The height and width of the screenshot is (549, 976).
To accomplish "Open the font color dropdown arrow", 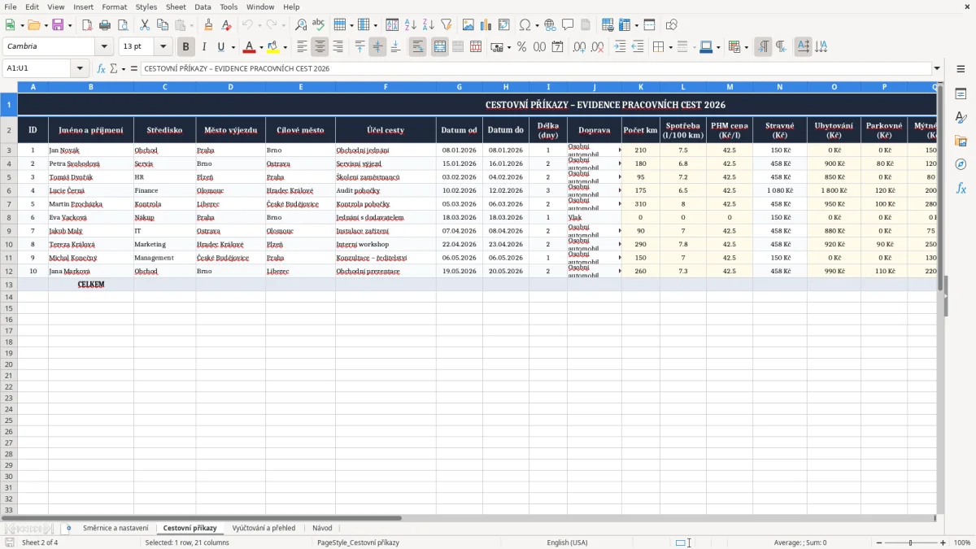I will coord(260,47).
